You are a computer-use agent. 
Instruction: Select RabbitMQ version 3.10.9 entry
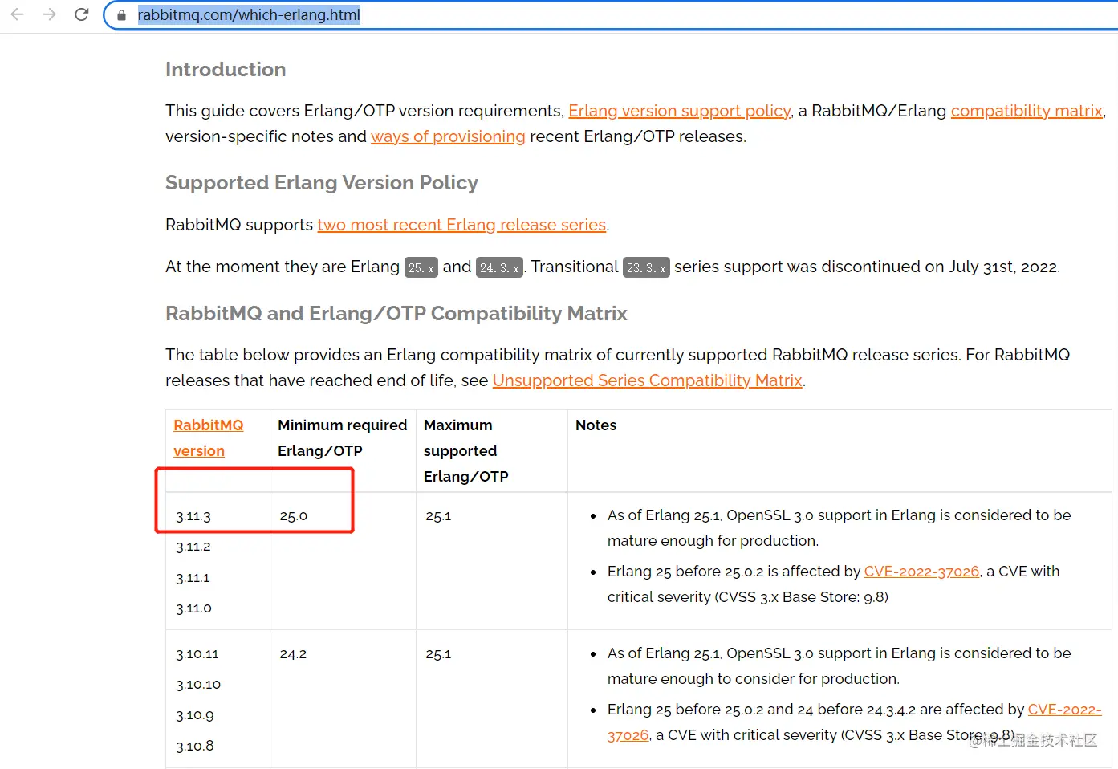pyautogui.click(x=195, y=715)
